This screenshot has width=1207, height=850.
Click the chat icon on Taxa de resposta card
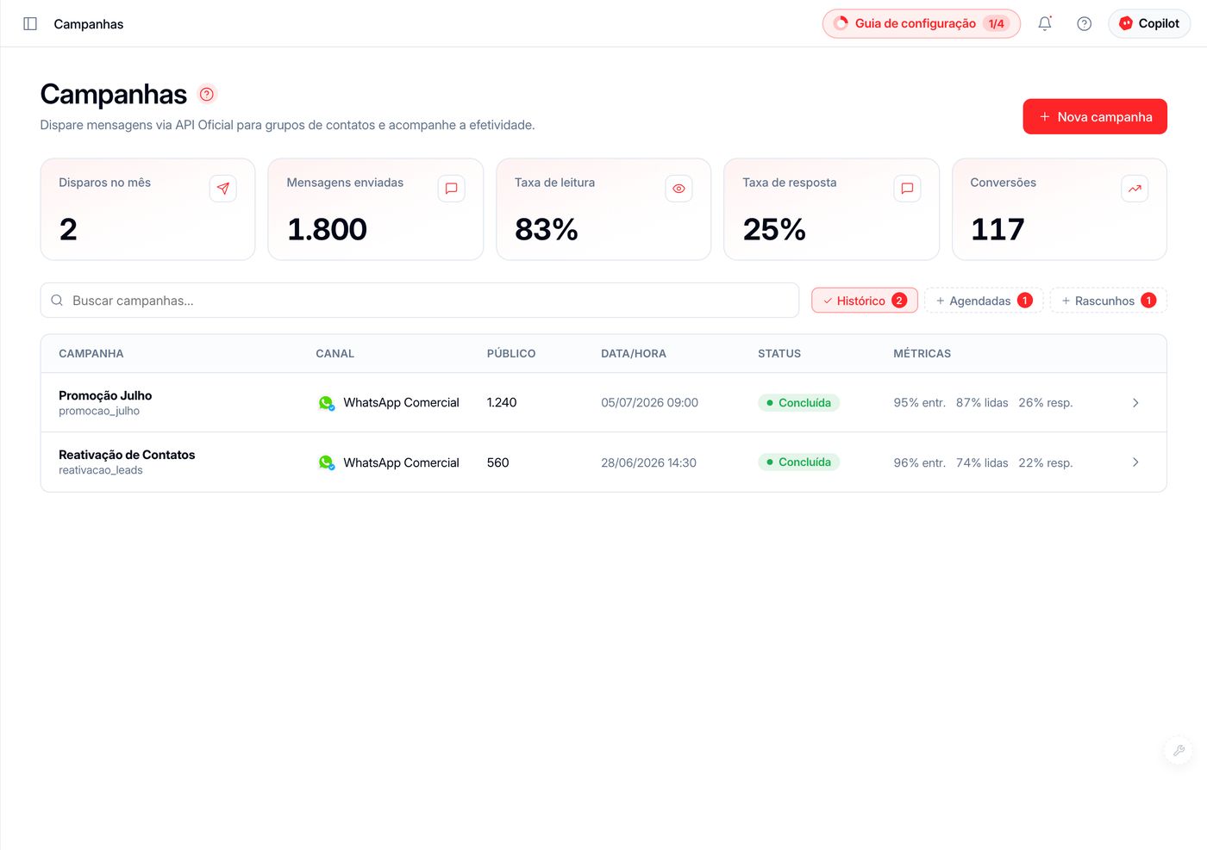(907, 189)
